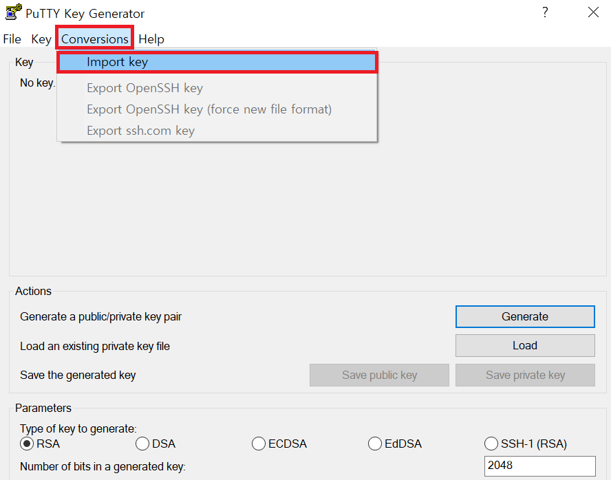Image resolution: width=611 pixels, height=480 pixels.
Task: Click the number of bits field showing 2048
Action: (x=539, y=466)
